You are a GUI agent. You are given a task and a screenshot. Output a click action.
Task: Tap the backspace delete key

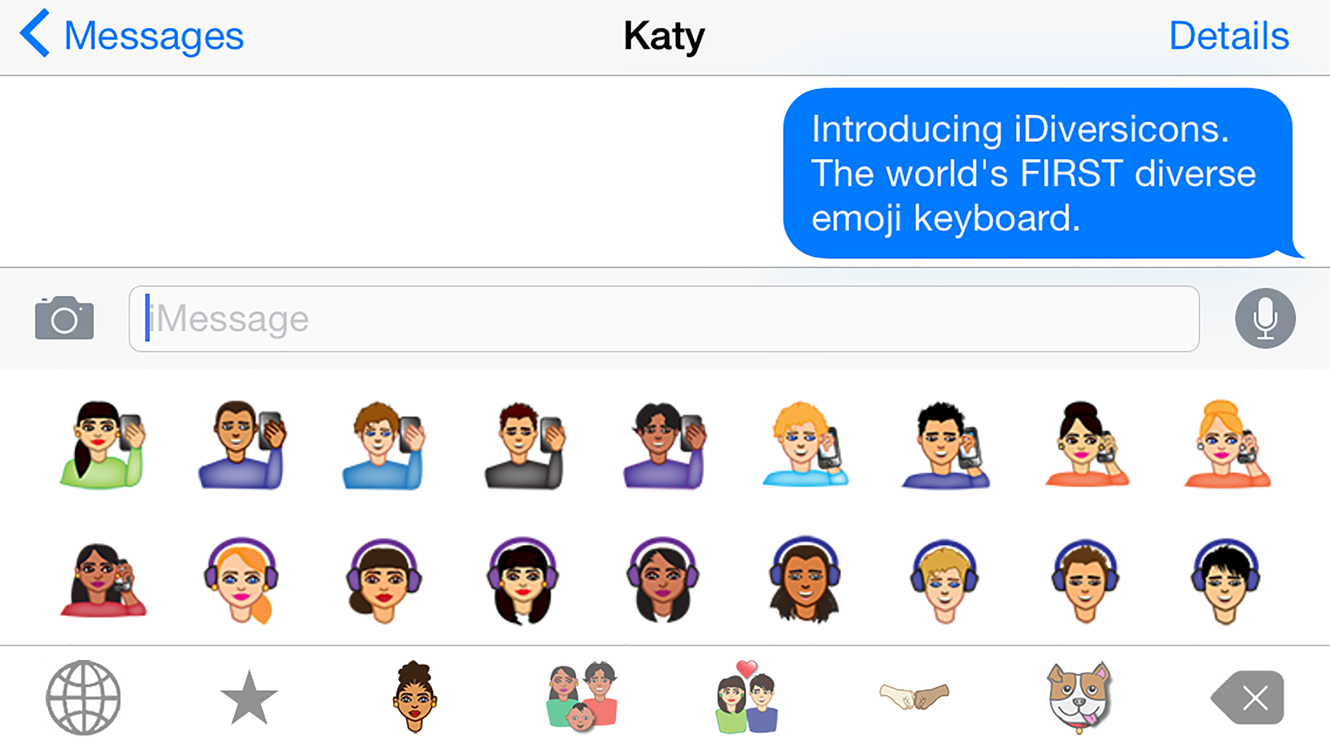[x=1247, y=698]
